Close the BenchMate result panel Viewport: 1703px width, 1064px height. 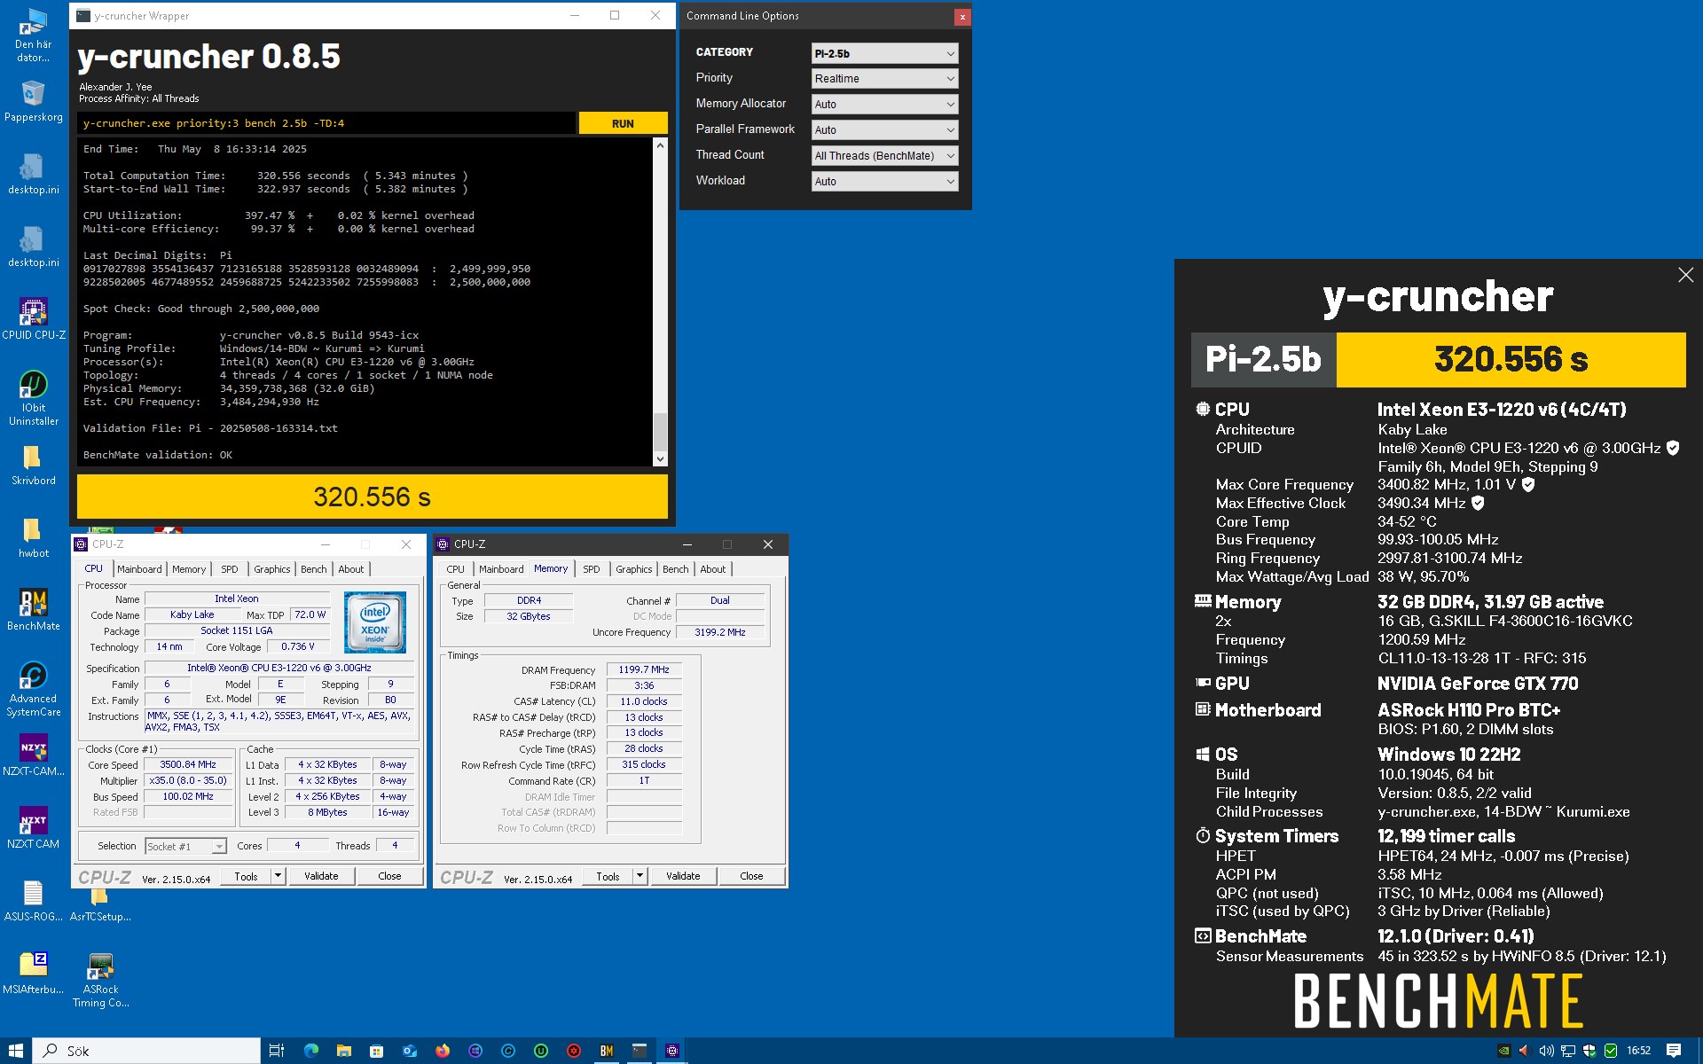click(x=1685, y=276)
